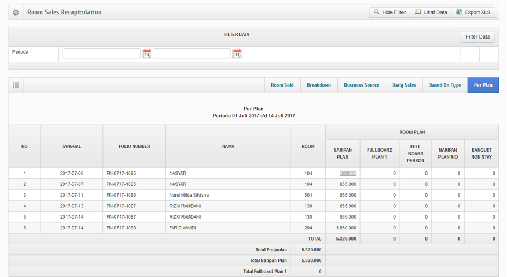
Task: Select the highlighted 865.000 value in row 1
Action: [x=348, y=174]
